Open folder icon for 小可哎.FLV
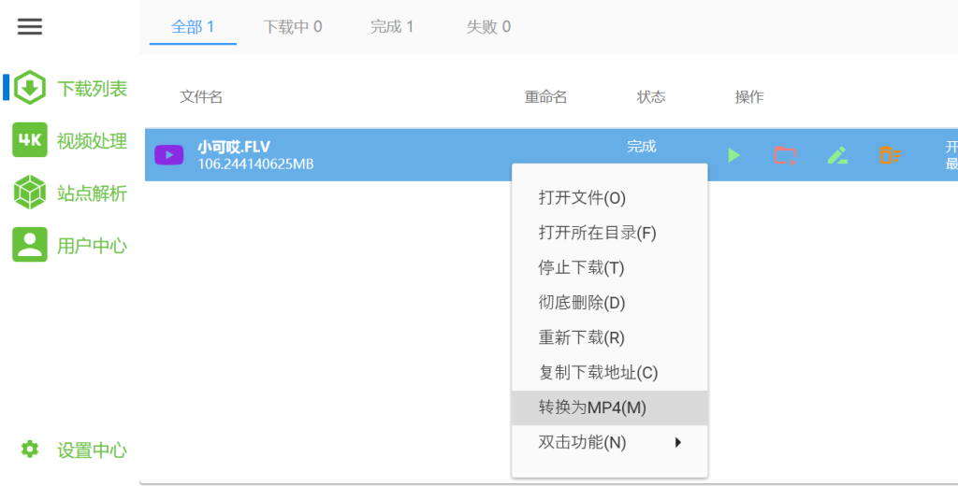 pyautogui.click(x=785, y=155)
